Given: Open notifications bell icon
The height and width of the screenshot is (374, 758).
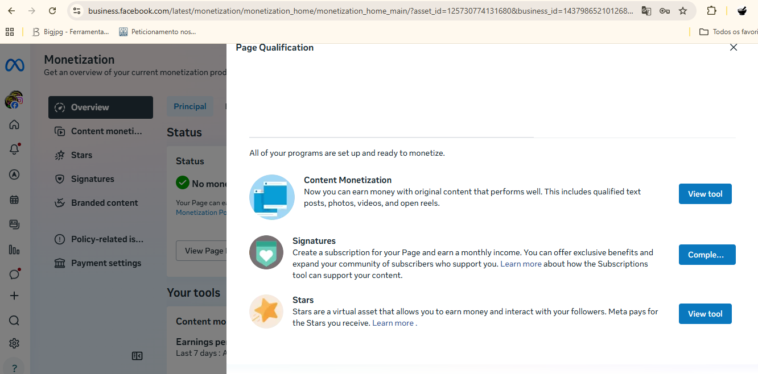Looking at the screenshot, I should (x=14, y=149).
